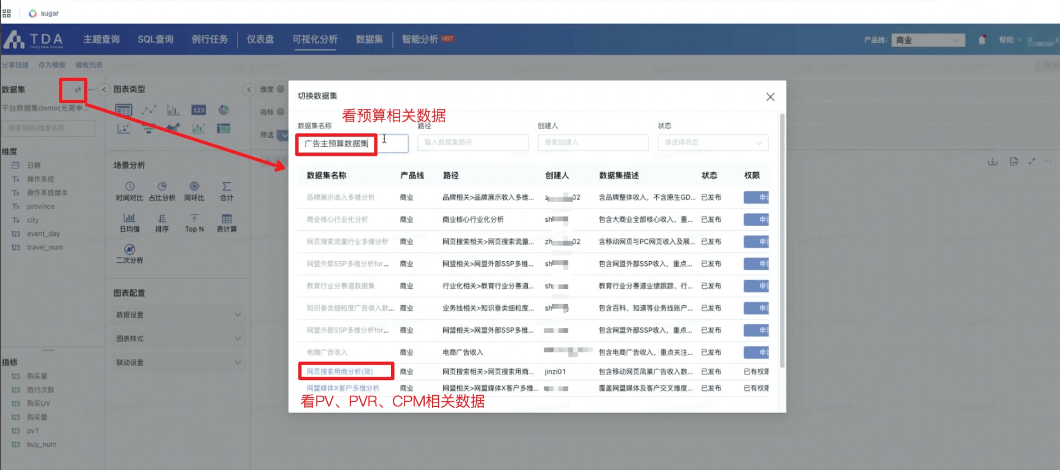This screenshot has width=1060, height=470.
Task: Open the 时间对比 scenario analysis tool
Action: (130, 191)
